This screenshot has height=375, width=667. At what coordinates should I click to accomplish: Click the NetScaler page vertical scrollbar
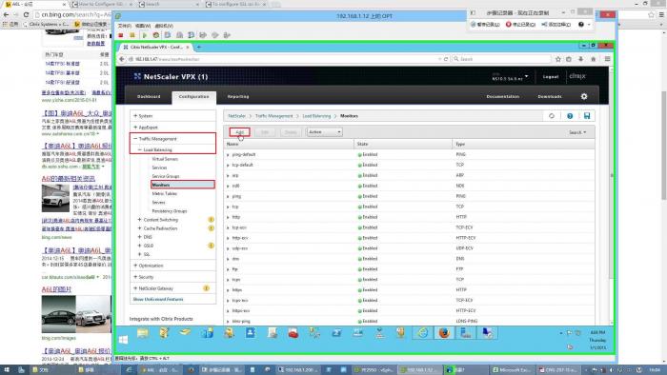coord(612,174)
